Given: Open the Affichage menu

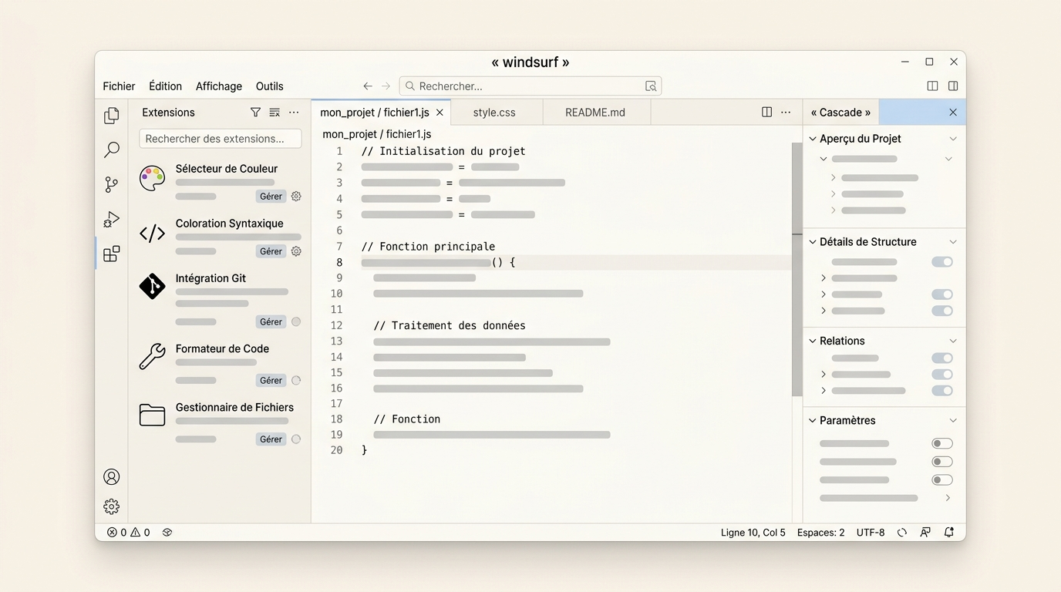Looking at the screenshot, I should (219, 86).
